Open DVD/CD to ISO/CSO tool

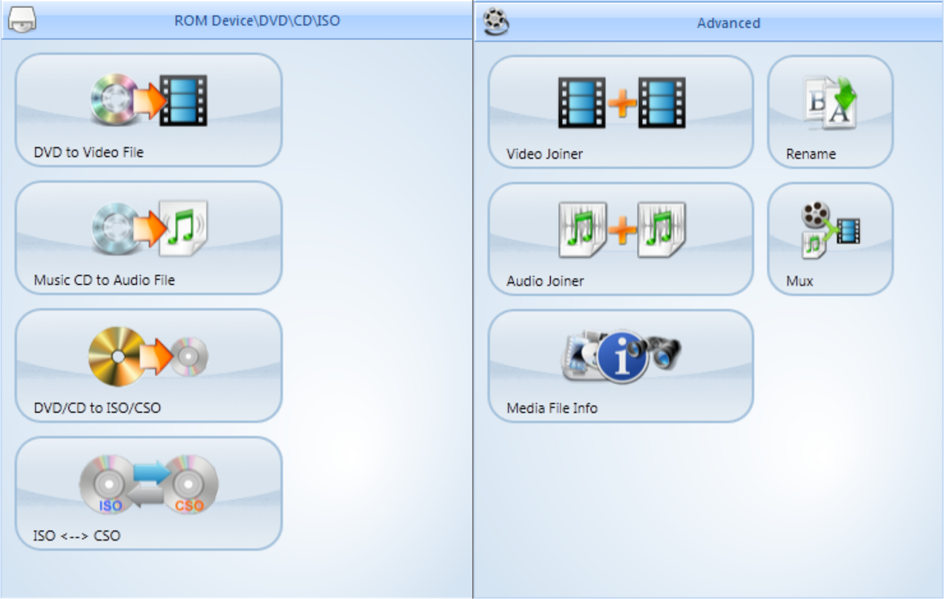pyautogui.click(x=149, y=366)
